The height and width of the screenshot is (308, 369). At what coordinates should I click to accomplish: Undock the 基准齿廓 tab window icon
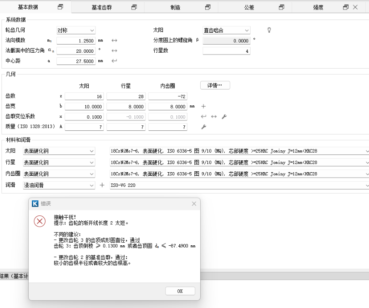point(134,7)
